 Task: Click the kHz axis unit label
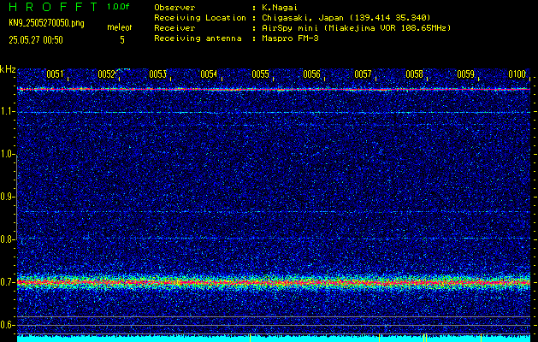click(x=8, y=69)
